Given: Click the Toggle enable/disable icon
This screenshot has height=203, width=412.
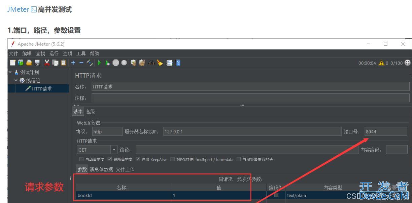Looking at the screenshot, I should [x=90, y=63].
